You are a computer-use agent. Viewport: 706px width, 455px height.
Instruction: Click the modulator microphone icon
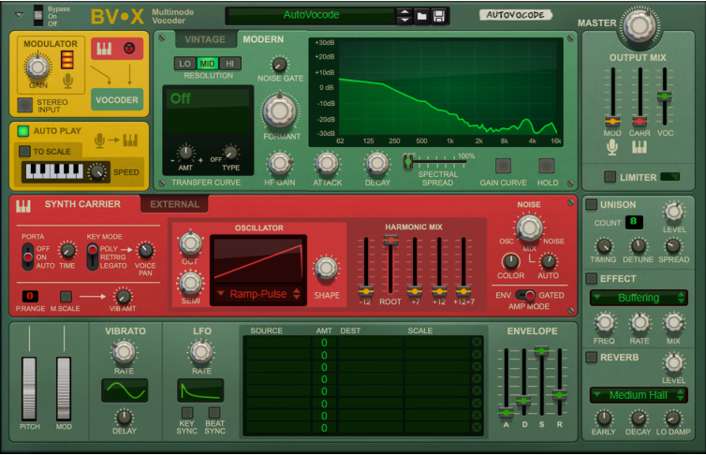coord(68,81)
